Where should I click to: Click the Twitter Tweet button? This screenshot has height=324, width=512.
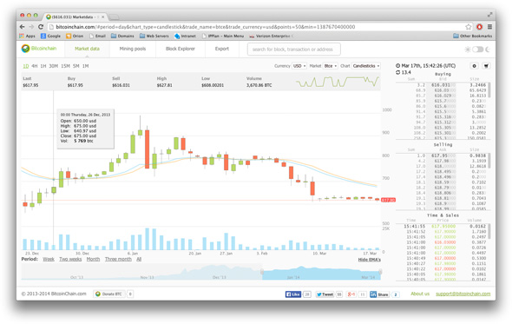point(325,294)
